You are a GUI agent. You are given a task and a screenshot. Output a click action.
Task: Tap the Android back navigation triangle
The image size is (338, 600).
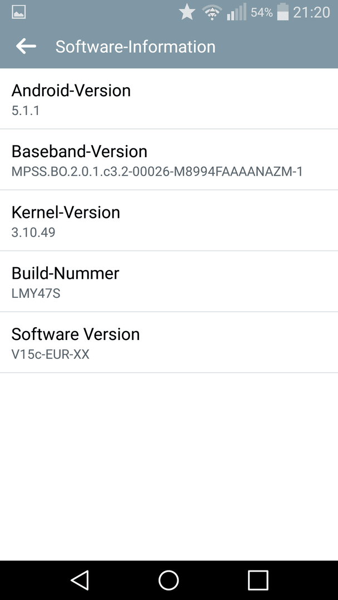(80, 579)
